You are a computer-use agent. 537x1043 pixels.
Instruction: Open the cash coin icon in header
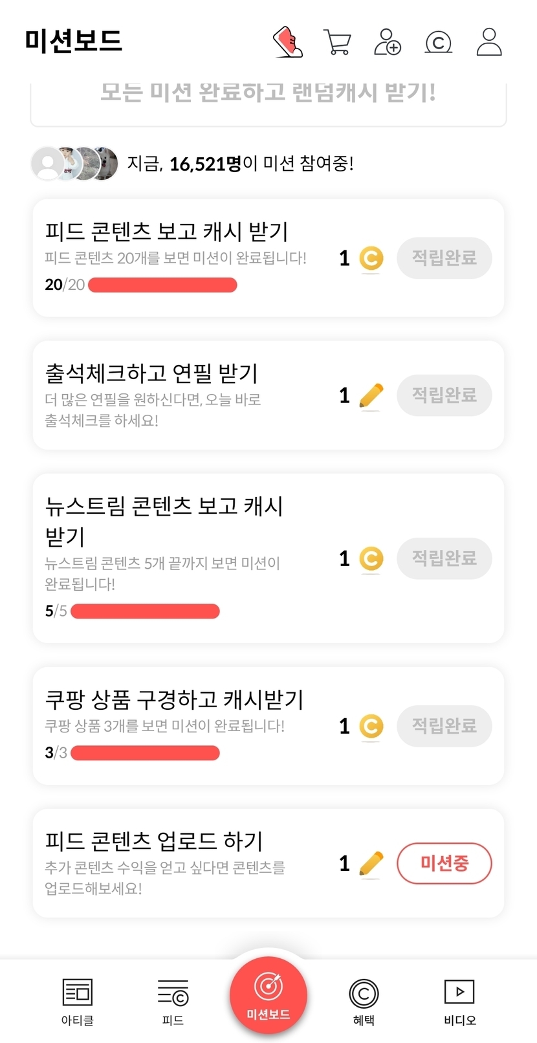point(438,43)
